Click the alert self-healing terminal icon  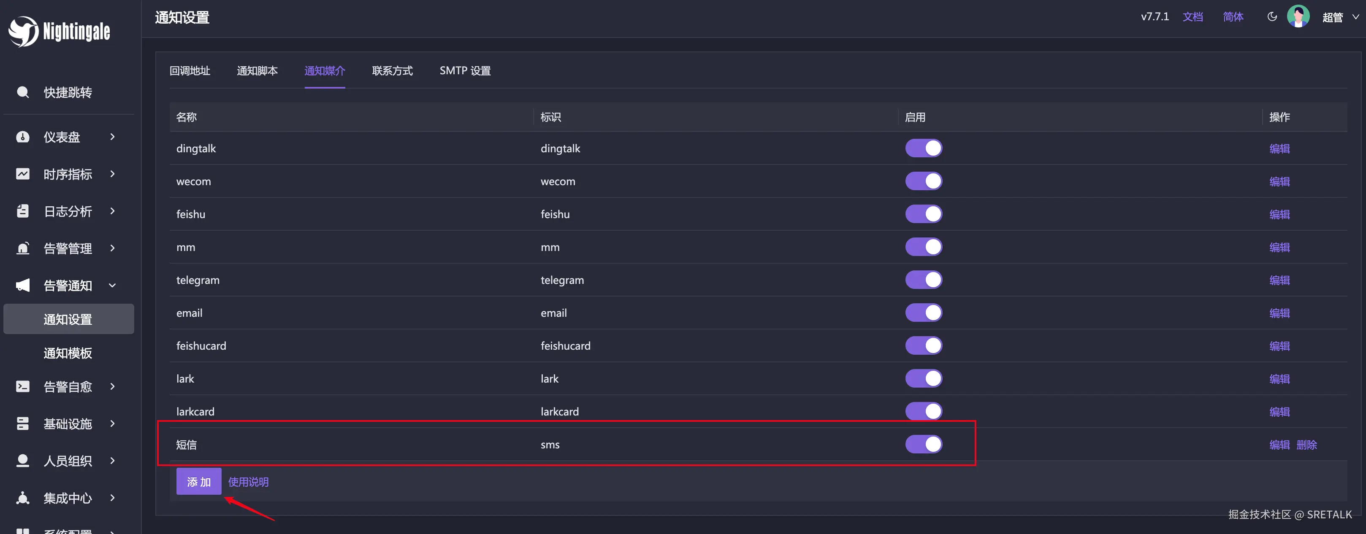pos(23,386)
